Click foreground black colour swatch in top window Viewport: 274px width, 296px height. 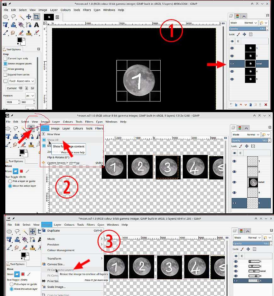[20, 40]
